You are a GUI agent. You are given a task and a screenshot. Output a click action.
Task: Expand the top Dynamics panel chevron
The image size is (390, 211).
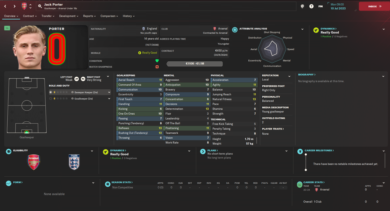pyautogui.click(x=384, y=29)
